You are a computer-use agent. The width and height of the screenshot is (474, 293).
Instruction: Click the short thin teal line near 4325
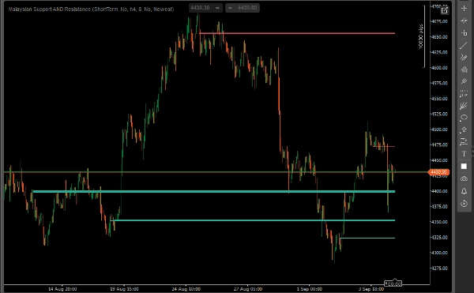(367, 238)
